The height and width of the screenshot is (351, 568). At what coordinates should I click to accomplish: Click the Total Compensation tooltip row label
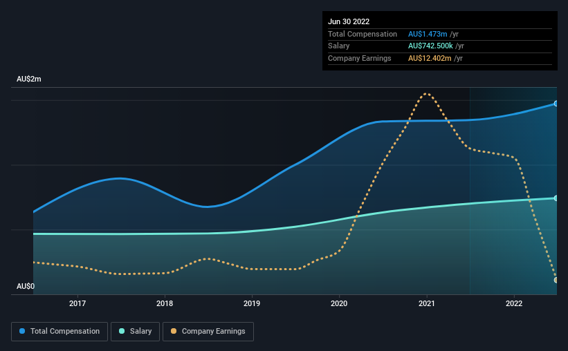point(363,34)
